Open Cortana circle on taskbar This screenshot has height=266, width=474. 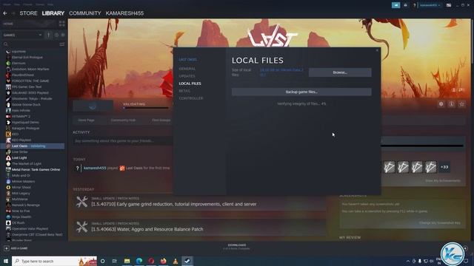point(103,261)
